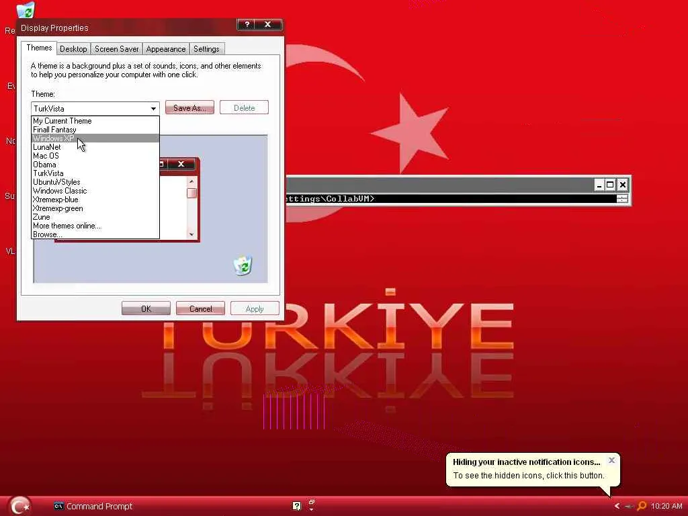Click the Display Properties help button
Viewport: 688px width, 516px height.
(247, 25)
